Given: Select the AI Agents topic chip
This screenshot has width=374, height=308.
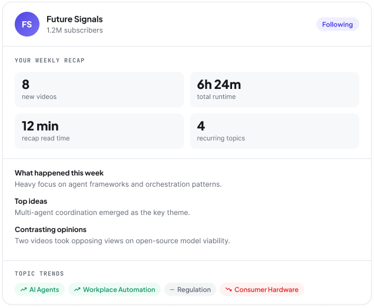Looking at the screenshot, I should coord(39,289).
